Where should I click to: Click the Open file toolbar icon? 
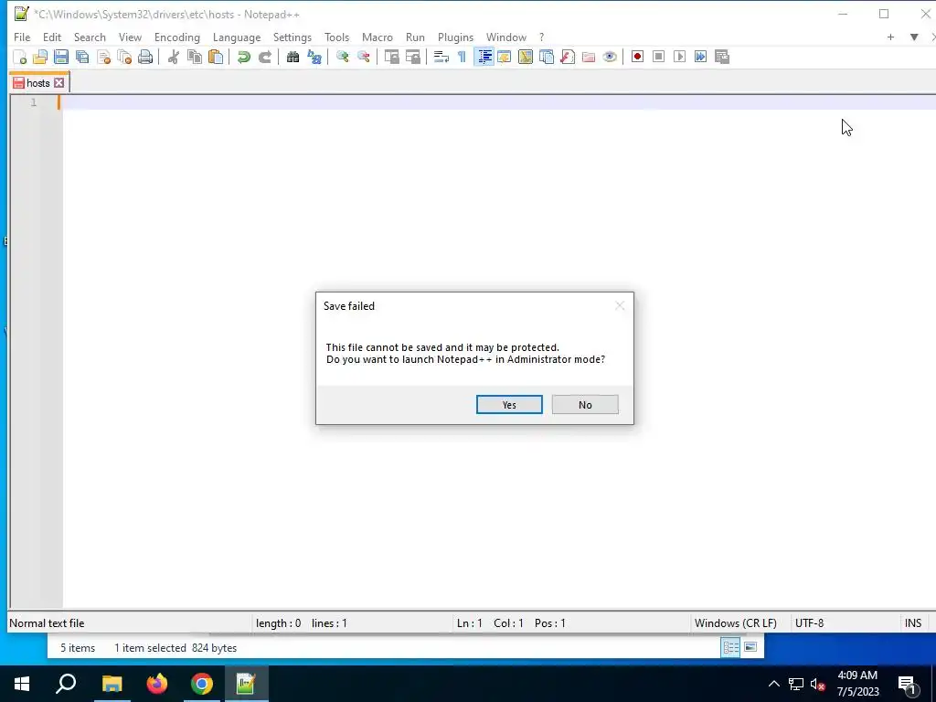coord(40,57)
